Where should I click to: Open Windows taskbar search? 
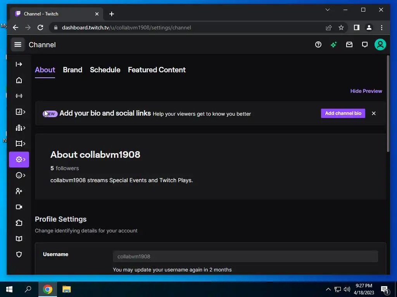28,289
